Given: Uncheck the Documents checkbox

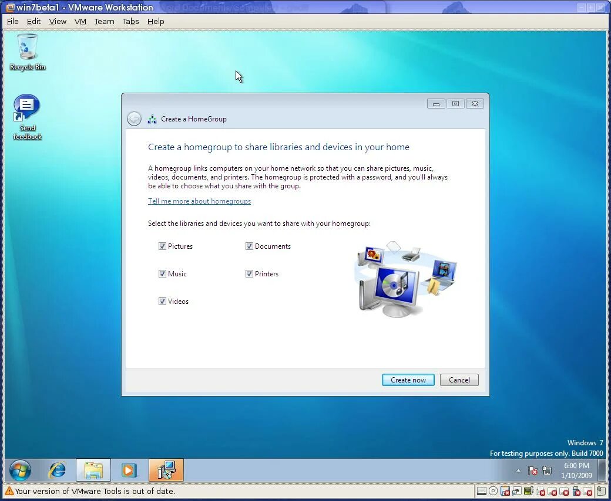Looking at the screenshot, I should click(249, 246).
